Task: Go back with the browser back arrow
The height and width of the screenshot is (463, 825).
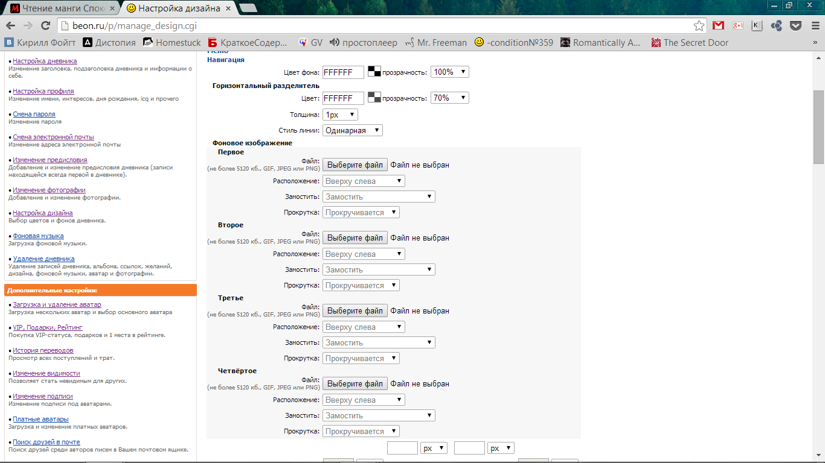Action: (10, 26)
